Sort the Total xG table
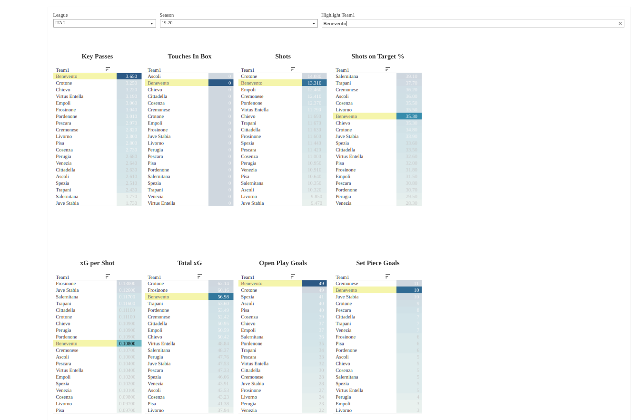This screenshot has width=633, height=420. pyautogui.click(x=199, y=277)
